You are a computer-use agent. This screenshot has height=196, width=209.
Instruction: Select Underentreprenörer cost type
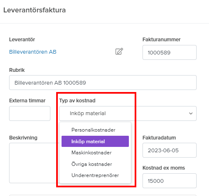(95, 175)
